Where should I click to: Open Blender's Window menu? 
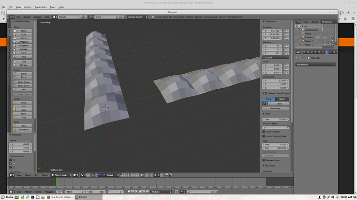tap(38, 17)
